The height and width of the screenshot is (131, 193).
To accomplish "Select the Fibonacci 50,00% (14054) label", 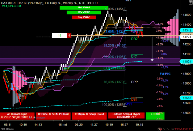I will 115,57.
